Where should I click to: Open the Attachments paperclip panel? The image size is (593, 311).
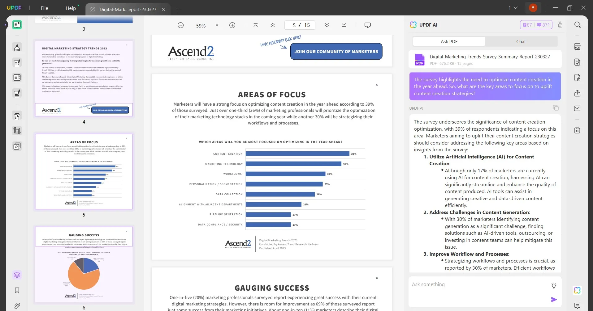[17, 306]
